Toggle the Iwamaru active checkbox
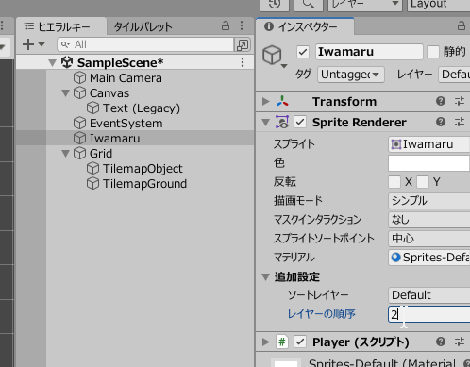The image size is (470, 367). coord(303,52)
